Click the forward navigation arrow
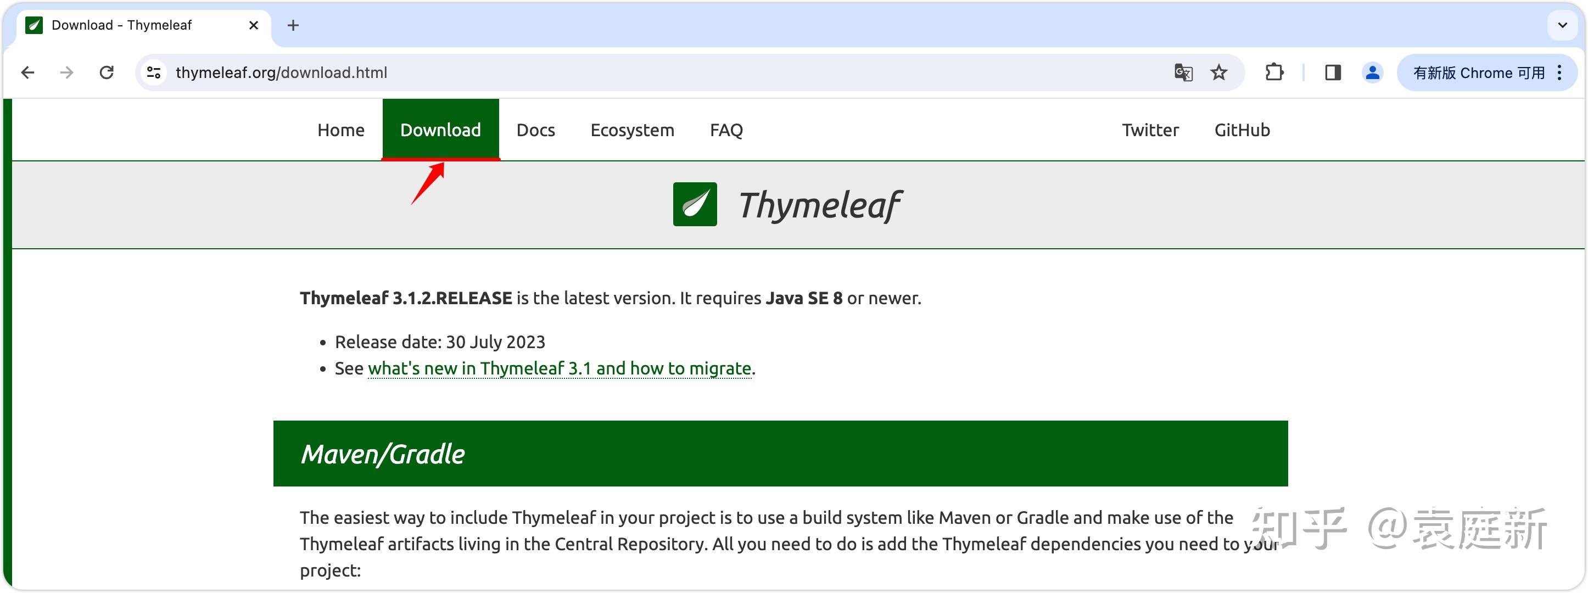Screen dimensions: 1588x593 pyautogui.click(x=67, y=72)
